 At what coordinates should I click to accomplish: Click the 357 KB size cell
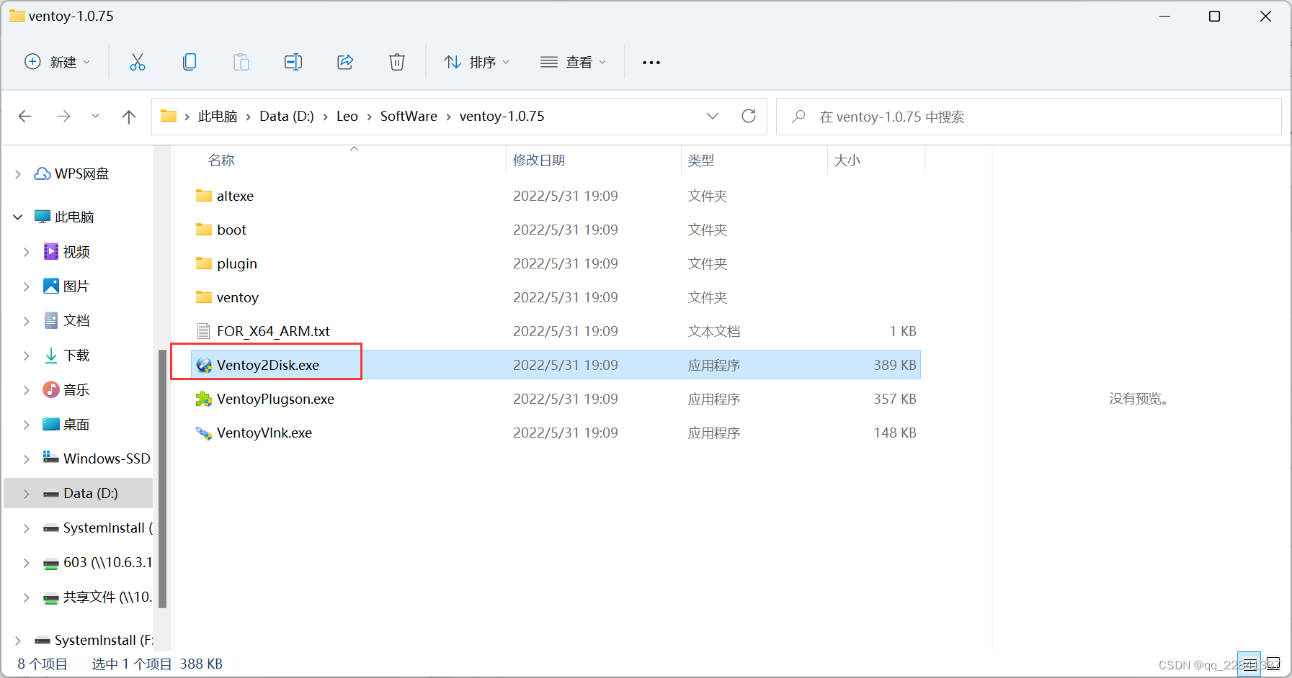[895, 399]
